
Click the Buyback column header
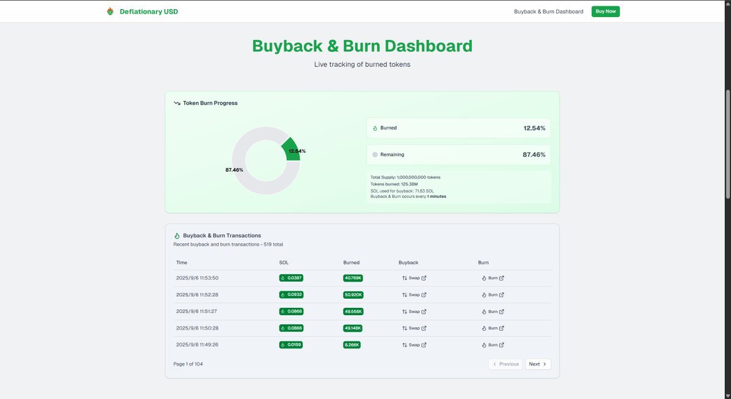coord(409,263)
